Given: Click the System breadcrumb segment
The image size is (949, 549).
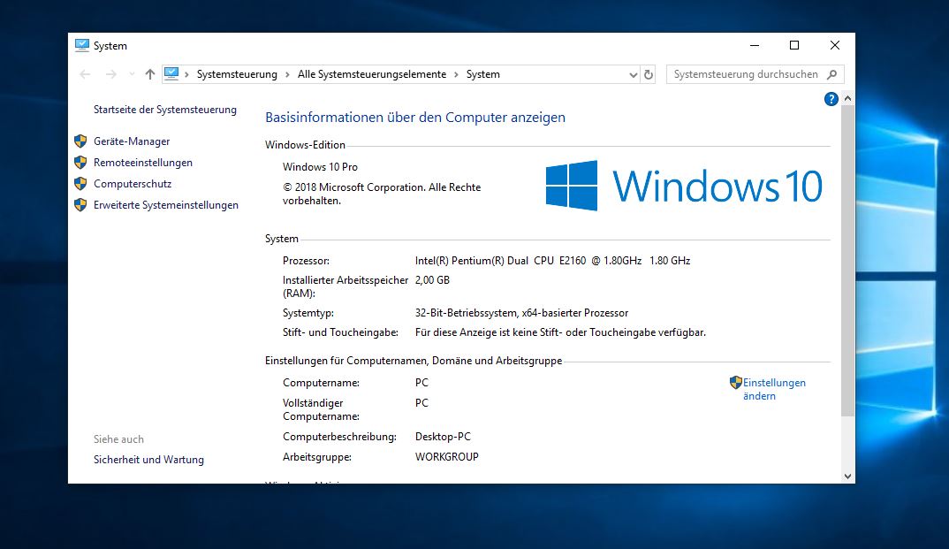Looking at the screenshot, I should [x=483, y=74].
